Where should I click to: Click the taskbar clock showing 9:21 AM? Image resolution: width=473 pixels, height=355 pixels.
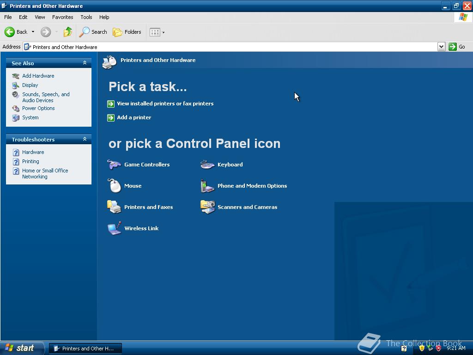pyautogui.click(x=456, y=348)
